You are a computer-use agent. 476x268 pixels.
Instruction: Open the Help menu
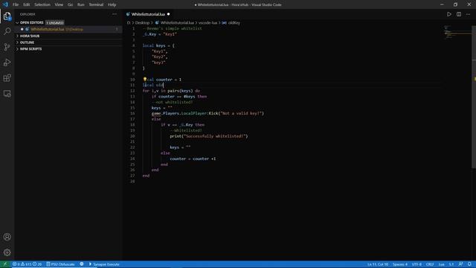[112, 4]
